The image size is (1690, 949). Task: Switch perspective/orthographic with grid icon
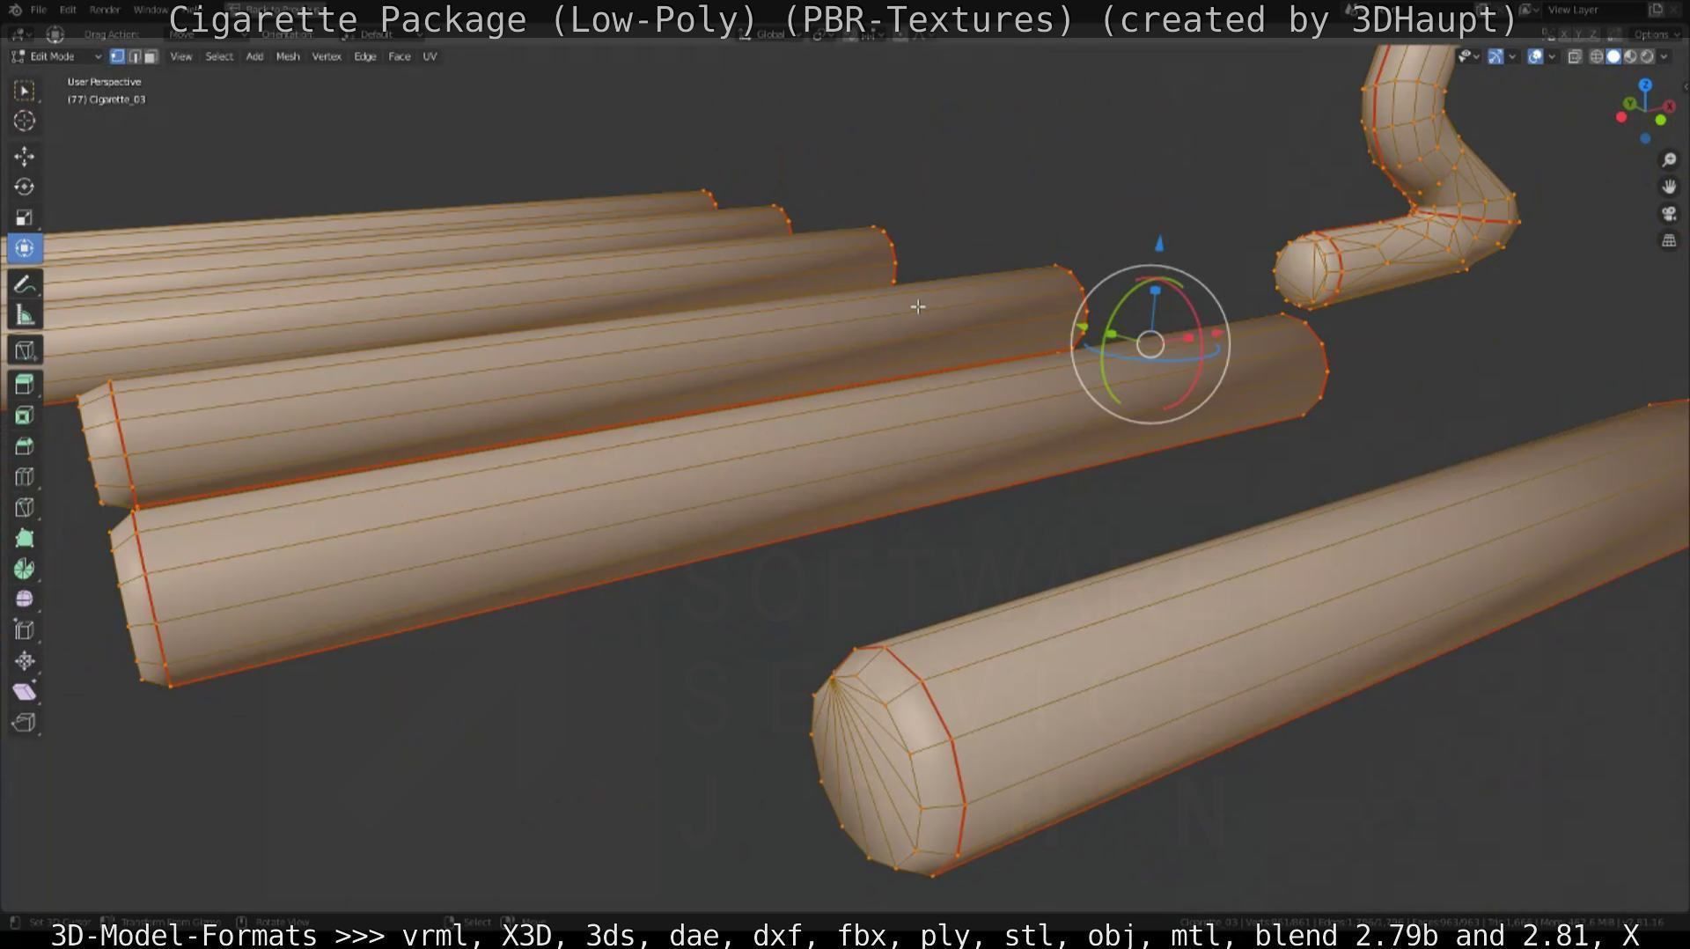pos(1669,241)
